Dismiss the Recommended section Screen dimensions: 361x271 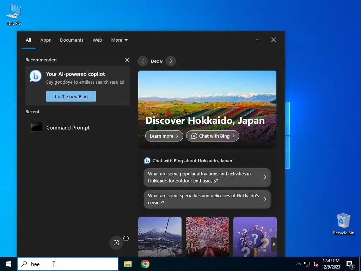(x=127, y=60)
